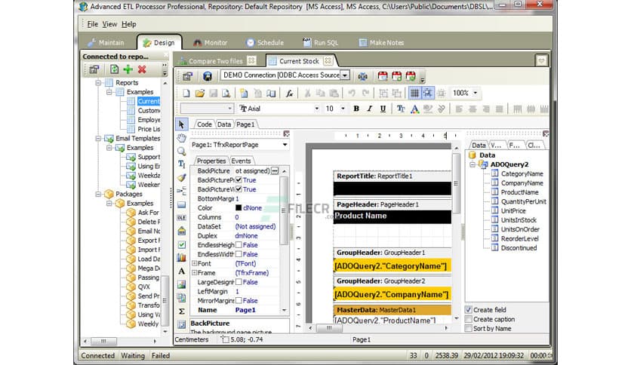Select the UnitsInStock data field
The height and width of the screenshot is (365, 631).
[519, 220]
